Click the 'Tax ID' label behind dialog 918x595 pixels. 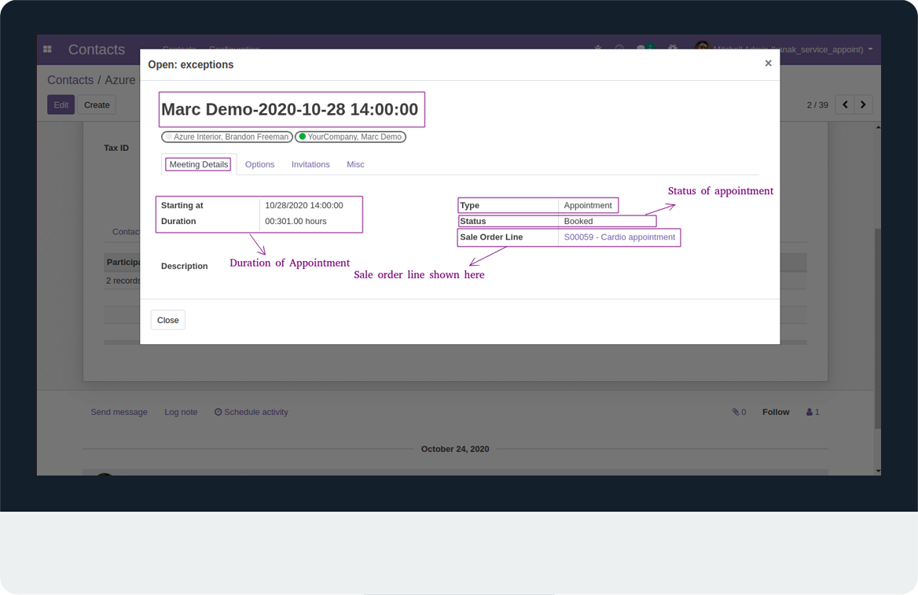point(116,149)
